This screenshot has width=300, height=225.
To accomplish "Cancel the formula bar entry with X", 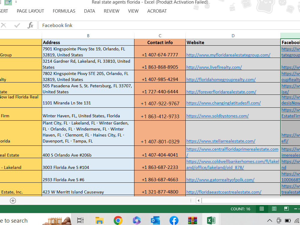I will coord(3,25).
